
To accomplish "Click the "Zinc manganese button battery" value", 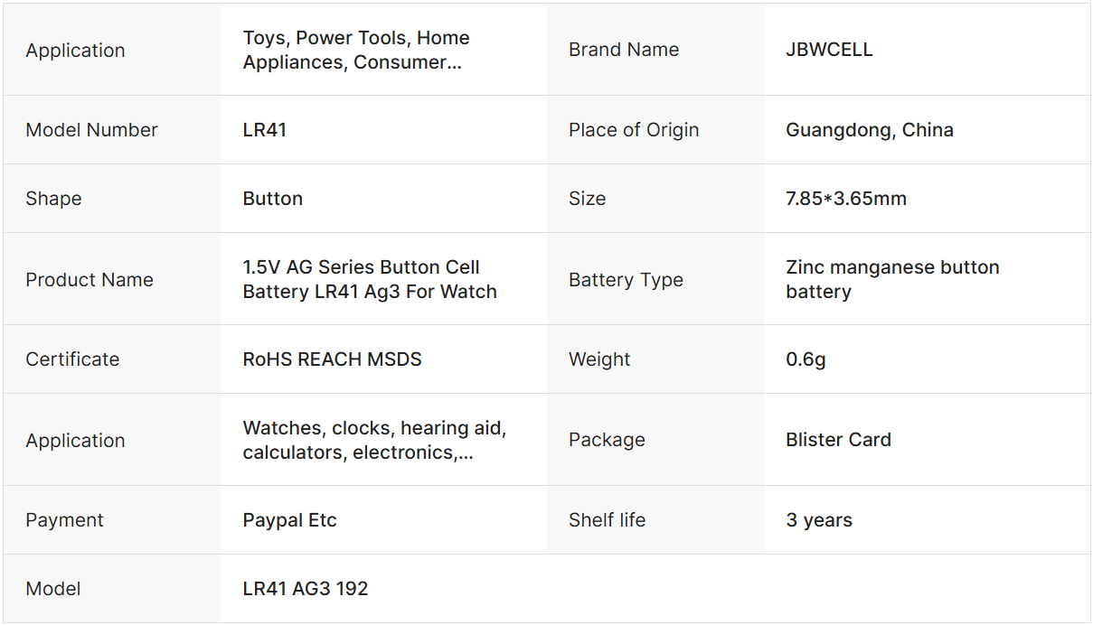I will click(892, 279).
